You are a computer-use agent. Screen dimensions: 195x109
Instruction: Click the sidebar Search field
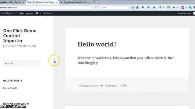[x=22, y=63]
